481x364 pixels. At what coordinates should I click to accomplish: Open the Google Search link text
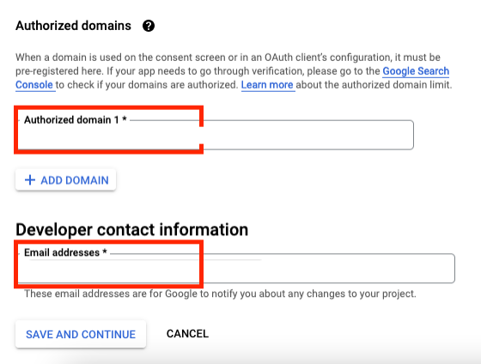(x=416, y=71)
